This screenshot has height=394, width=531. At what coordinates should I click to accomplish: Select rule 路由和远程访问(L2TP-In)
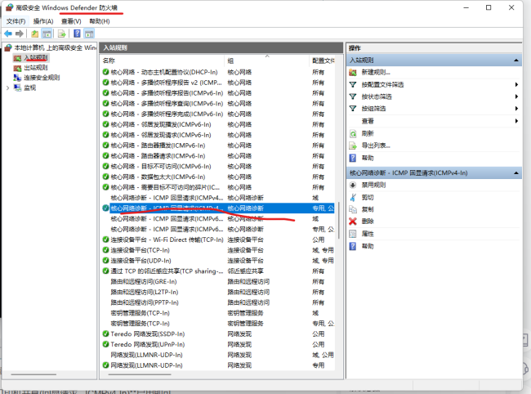pos(145,292)
